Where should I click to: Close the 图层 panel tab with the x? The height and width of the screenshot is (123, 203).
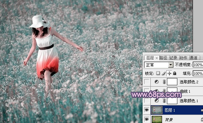coord(157,58)
